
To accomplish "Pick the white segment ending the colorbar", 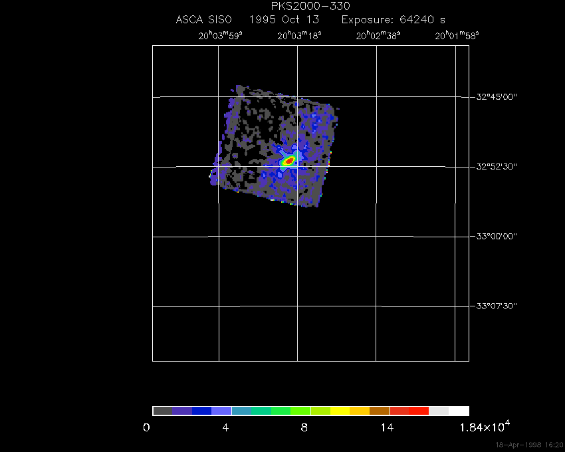I will tap(459, 411).
